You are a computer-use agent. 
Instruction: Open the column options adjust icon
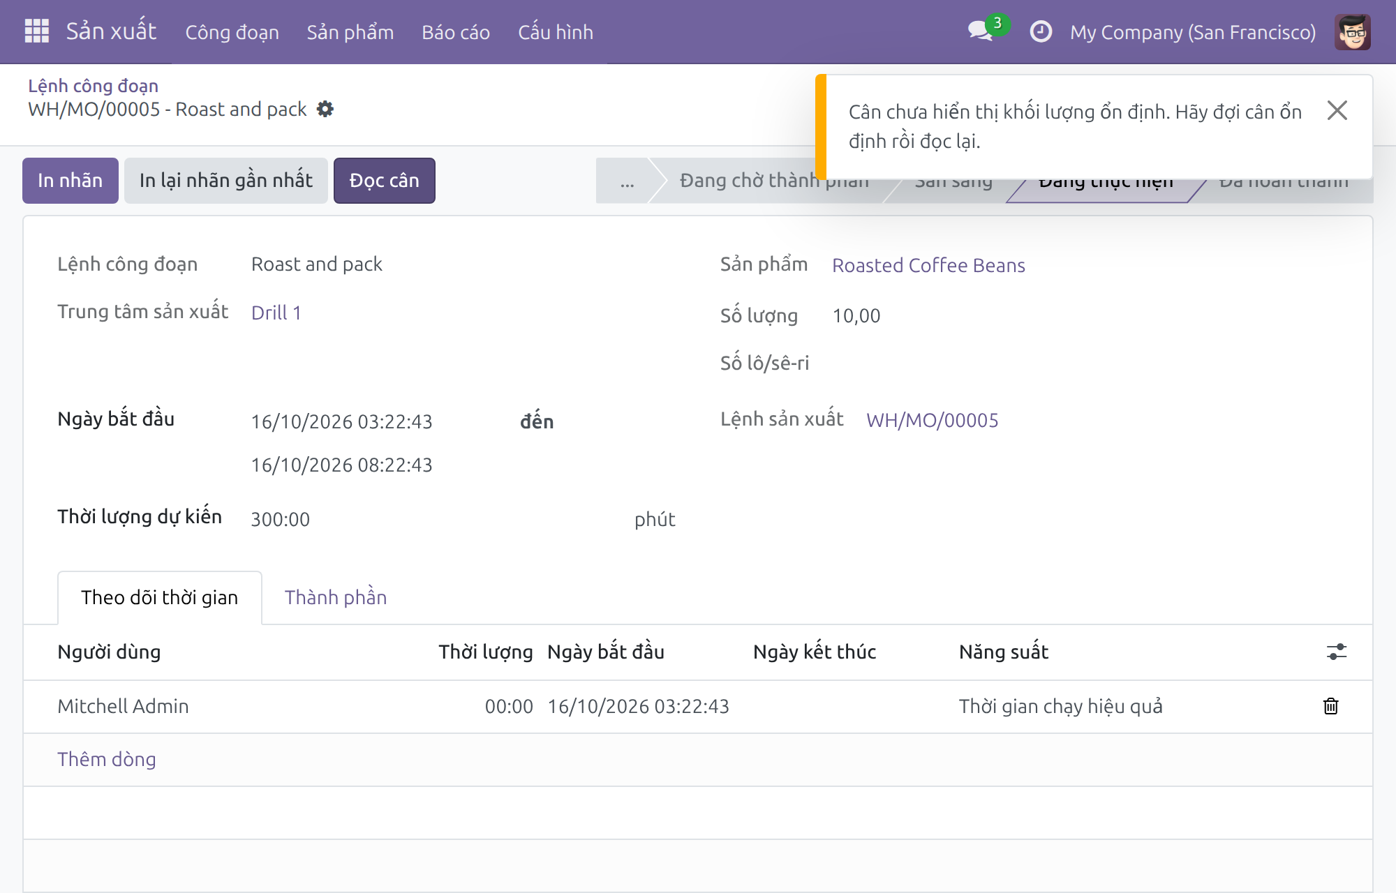tap(1337, 652)
